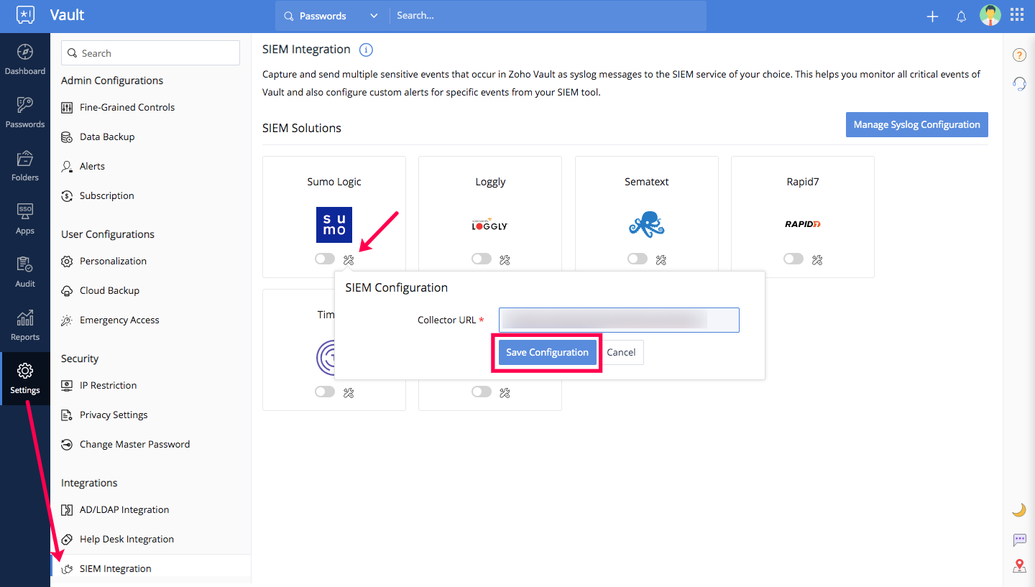Open the apps grid launcher icon
The height and width of the screenshot is (587, 1035).
1017,15
